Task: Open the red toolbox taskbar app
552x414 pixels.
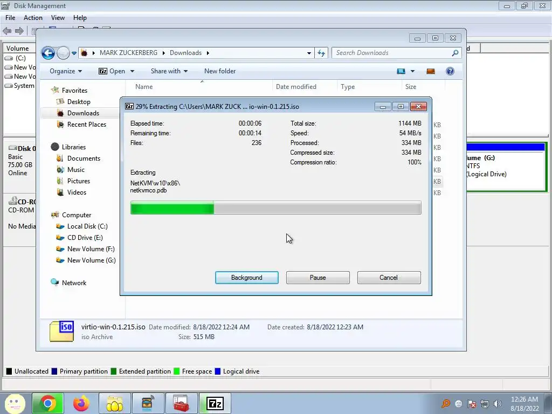Action: click(x=181, y=403)
